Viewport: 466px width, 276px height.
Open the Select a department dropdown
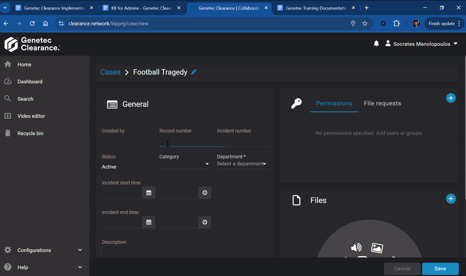(x=242, y=164)
